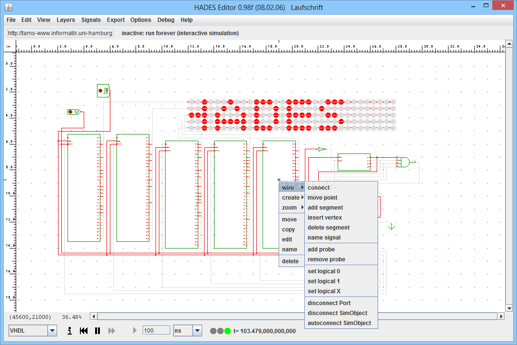
Task: Click the horizontal scrollbar left arrow
Action: click(94, 316)
